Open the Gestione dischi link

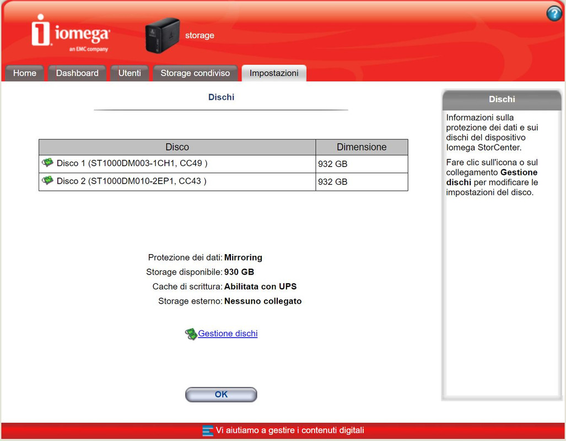tap(228, 334)
